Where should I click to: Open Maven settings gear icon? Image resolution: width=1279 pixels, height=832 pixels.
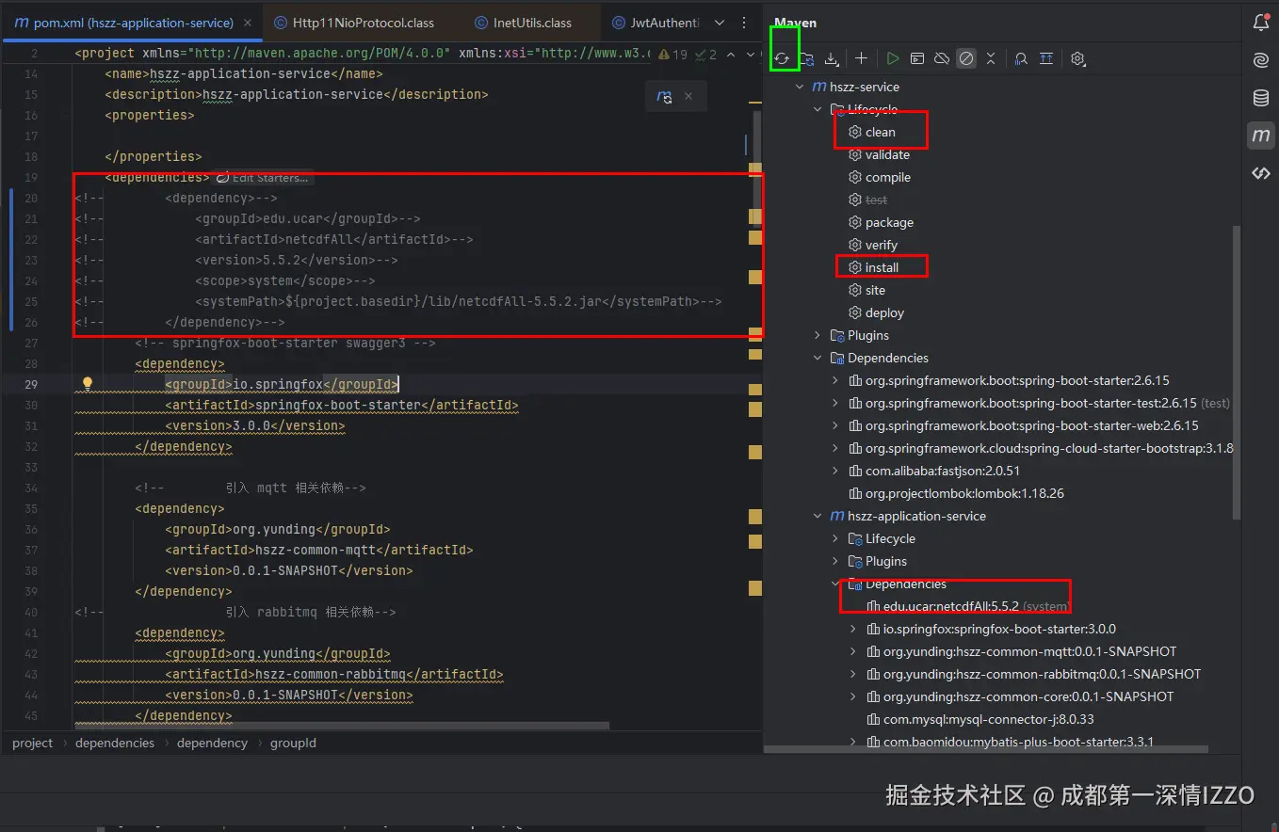coord(1077,58)
